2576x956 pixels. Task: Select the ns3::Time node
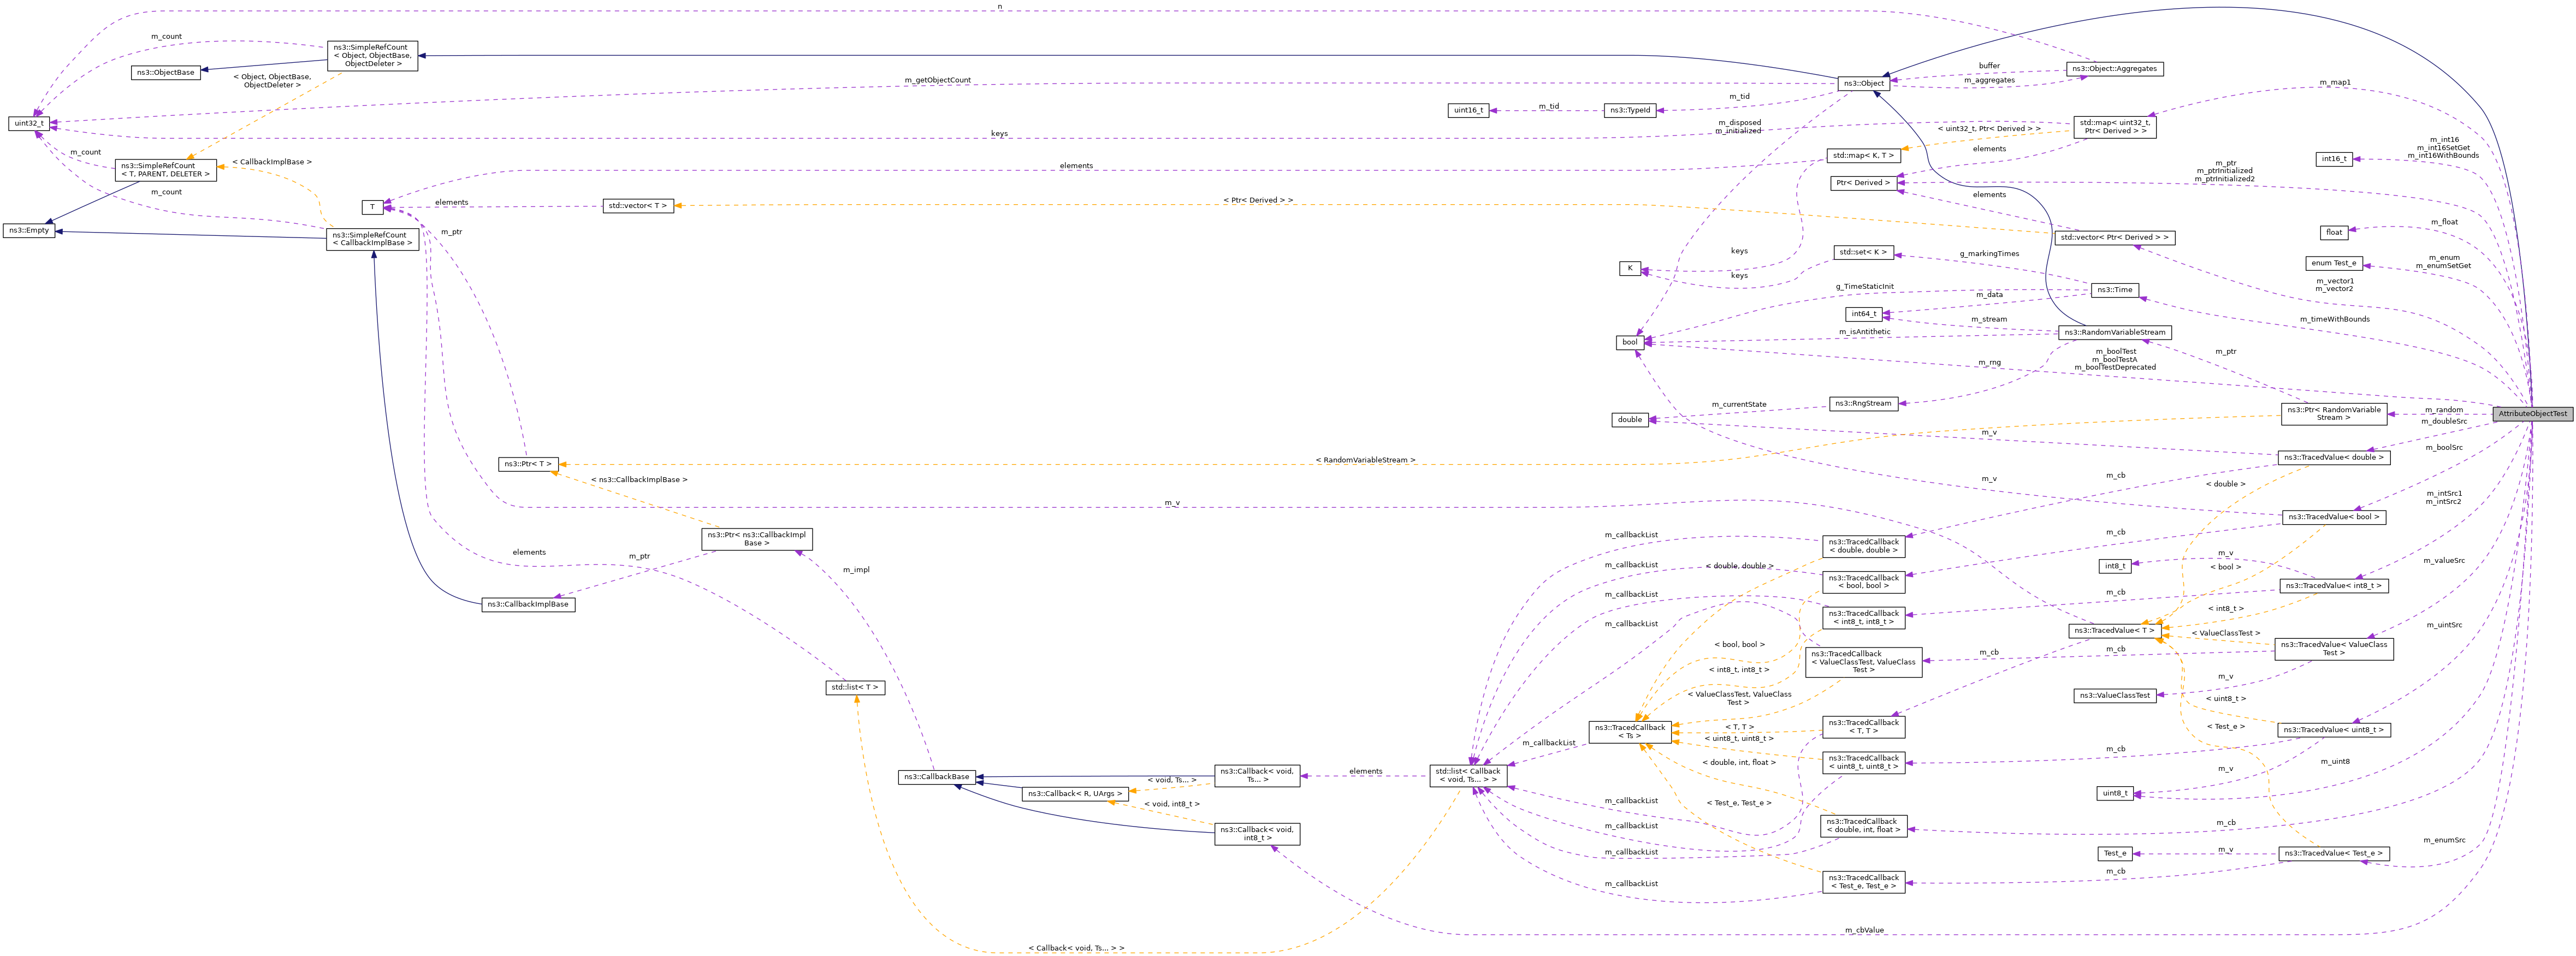[2114, 290]
